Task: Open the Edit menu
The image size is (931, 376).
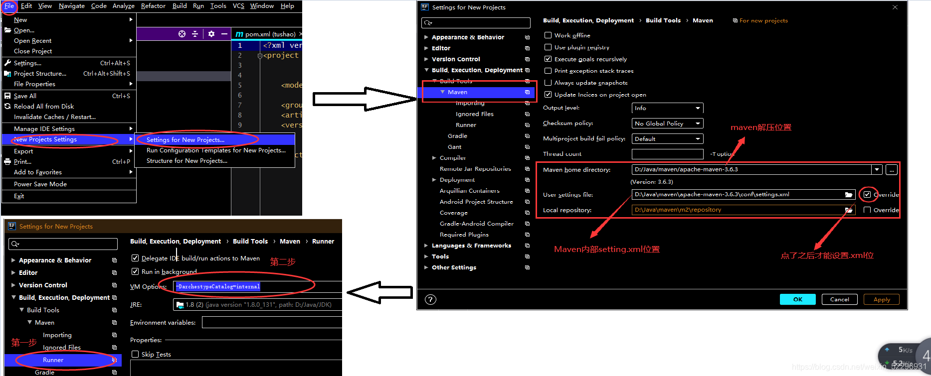Action: [x=26, y=6]
